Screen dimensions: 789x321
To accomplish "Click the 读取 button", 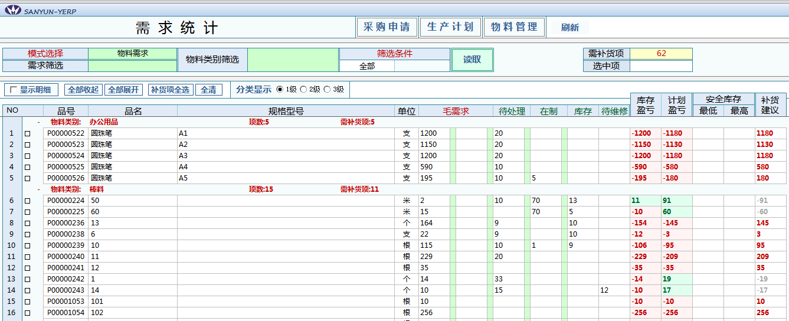I will coord(472,60).
